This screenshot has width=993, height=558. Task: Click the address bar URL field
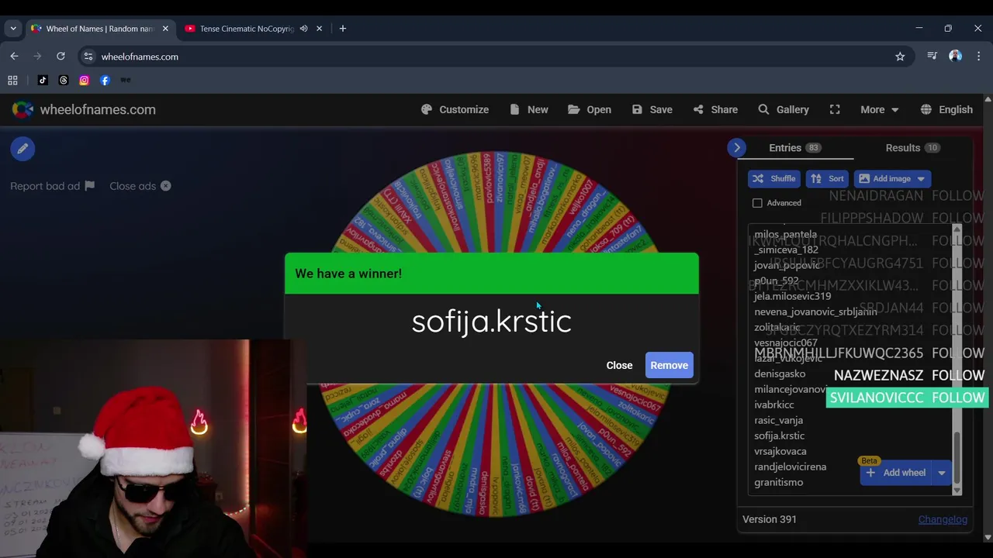pos(496,56)
